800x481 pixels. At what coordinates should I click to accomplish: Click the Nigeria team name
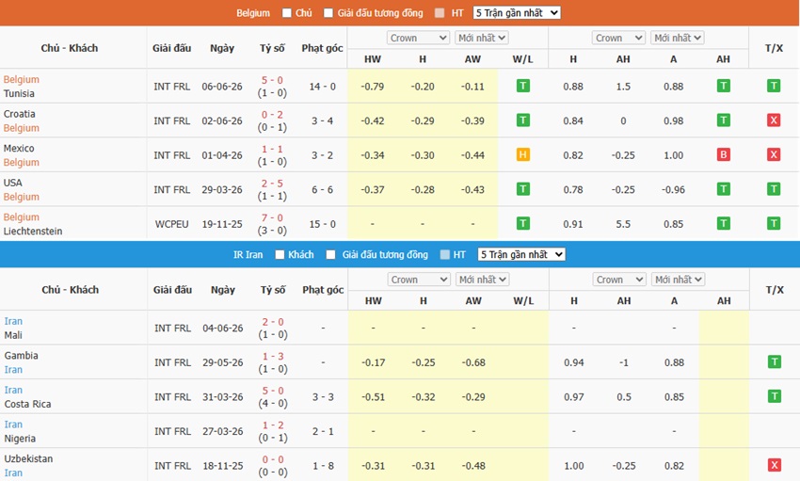[x=20, y=438]
